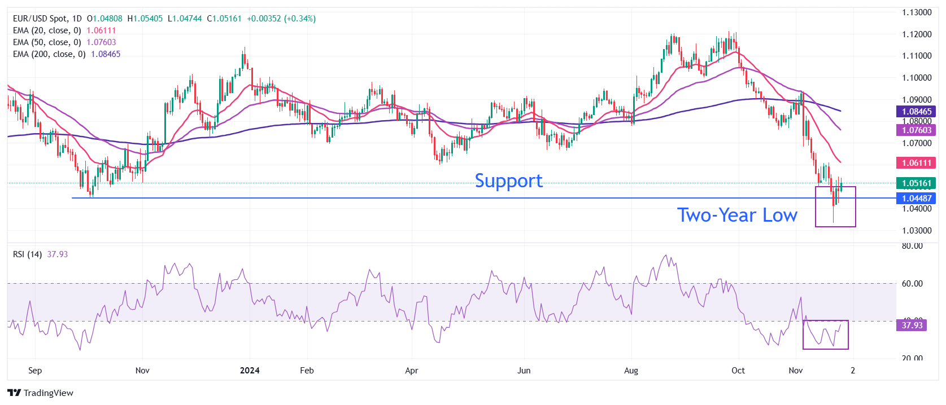Click the green 1.05161 current price tag
The height and width of the screenshot is (405, 946).
tap(916, 183)
